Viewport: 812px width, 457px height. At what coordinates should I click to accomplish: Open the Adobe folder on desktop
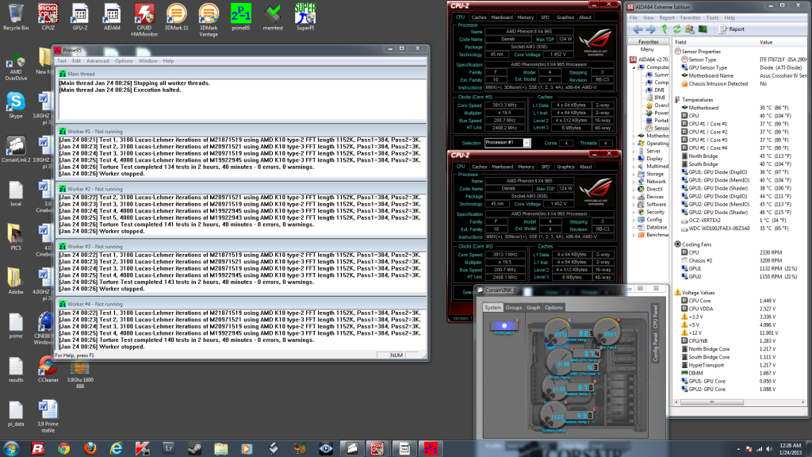coord(16,282)
